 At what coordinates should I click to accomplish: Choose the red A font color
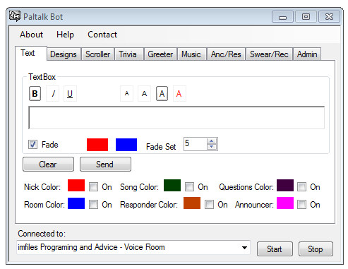[x=179, y=94]
